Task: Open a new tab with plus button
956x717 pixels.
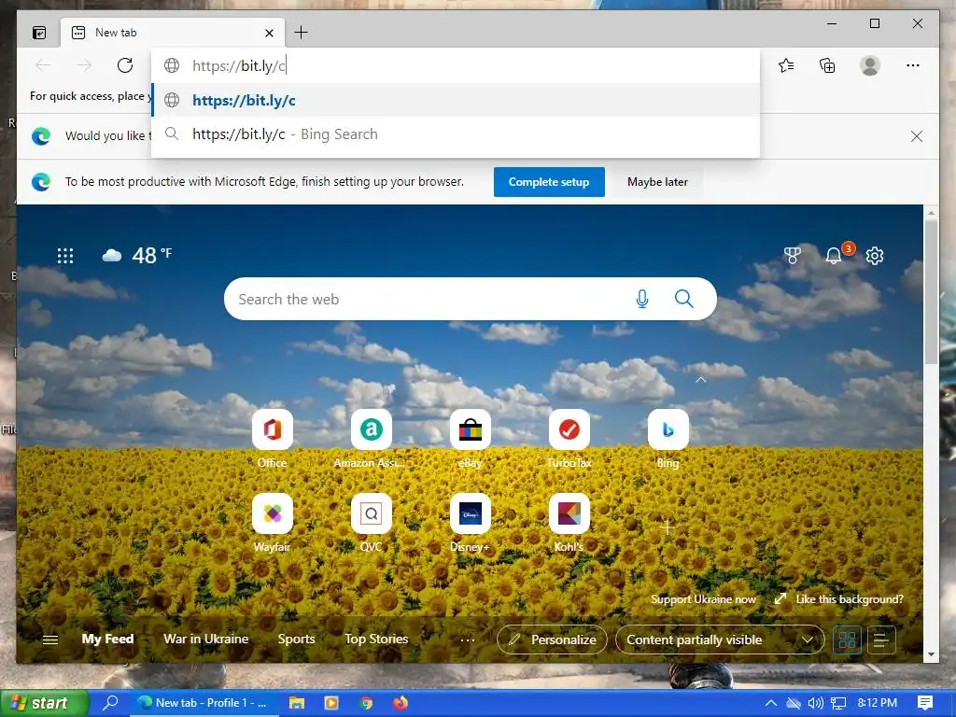Action: (301, 33)
